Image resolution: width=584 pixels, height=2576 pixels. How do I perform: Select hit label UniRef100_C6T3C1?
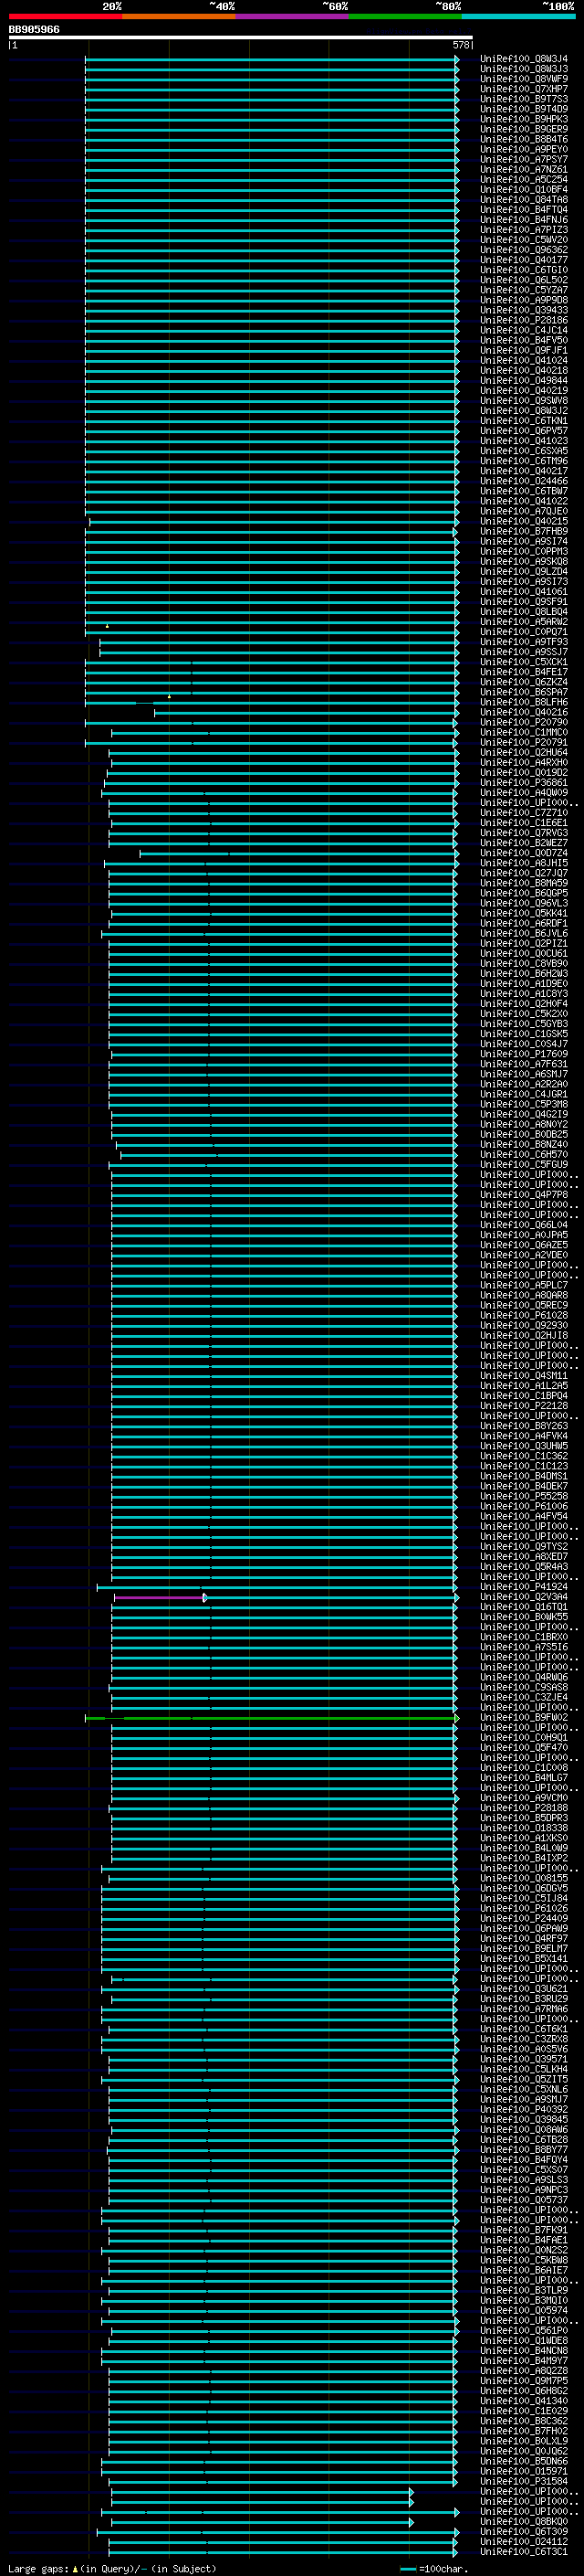[x=524, y=2551]
